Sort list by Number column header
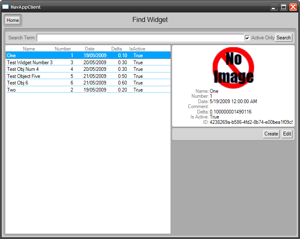The height and width of the screenshot is (239, 300). 63,49
